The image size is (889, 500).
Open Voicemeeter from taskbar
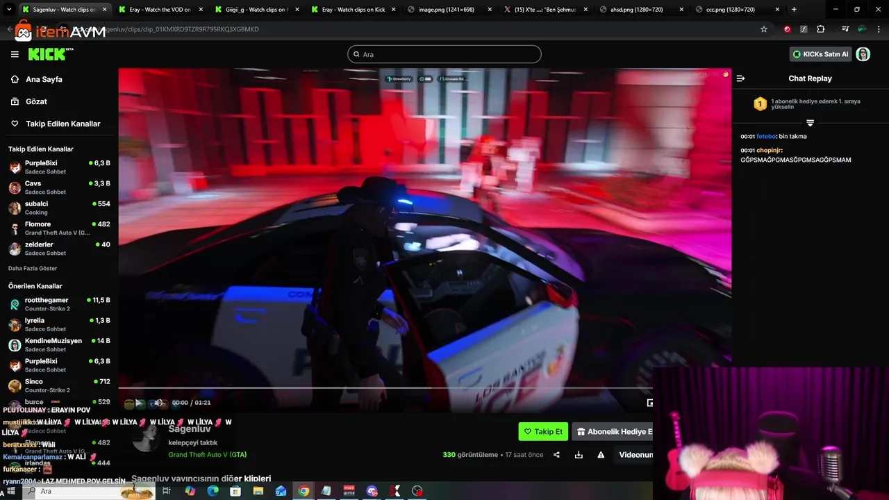tap(349, 491)
